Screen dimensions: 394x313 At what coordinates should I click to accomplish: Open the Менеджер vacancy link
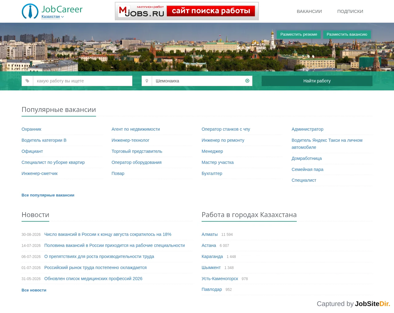pyautogui.click(x=212, y=151)
